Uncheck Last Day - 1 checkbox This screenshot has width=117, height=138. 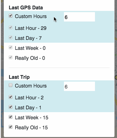point(11,107)
